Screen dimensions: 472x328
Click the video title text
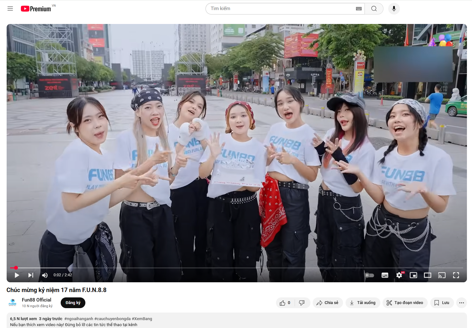pyautogui.click(x=56, y=290)
